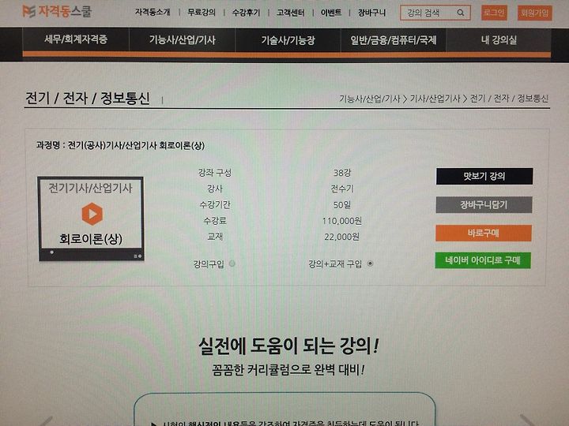Click 꼼꼼한 커리큘럼으로 완벽 대비 subtitle
Viewport: 569px width, 426px height.
288,370
